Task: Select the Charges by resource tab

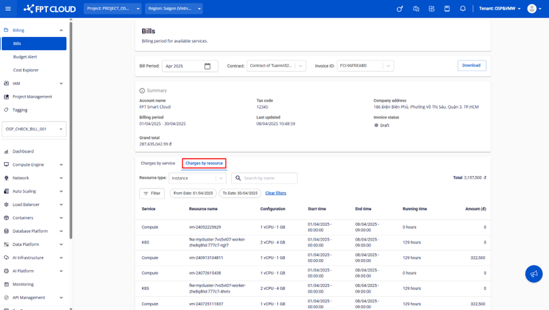Action: (x=204, y=163)
